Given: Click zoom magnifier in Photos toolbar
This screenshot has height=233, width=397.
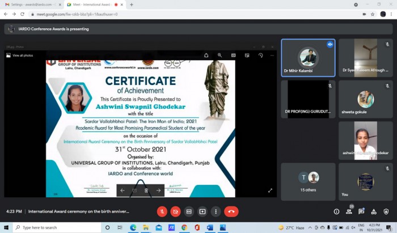Looking at the screenshot, I should [x=219, y=55].
